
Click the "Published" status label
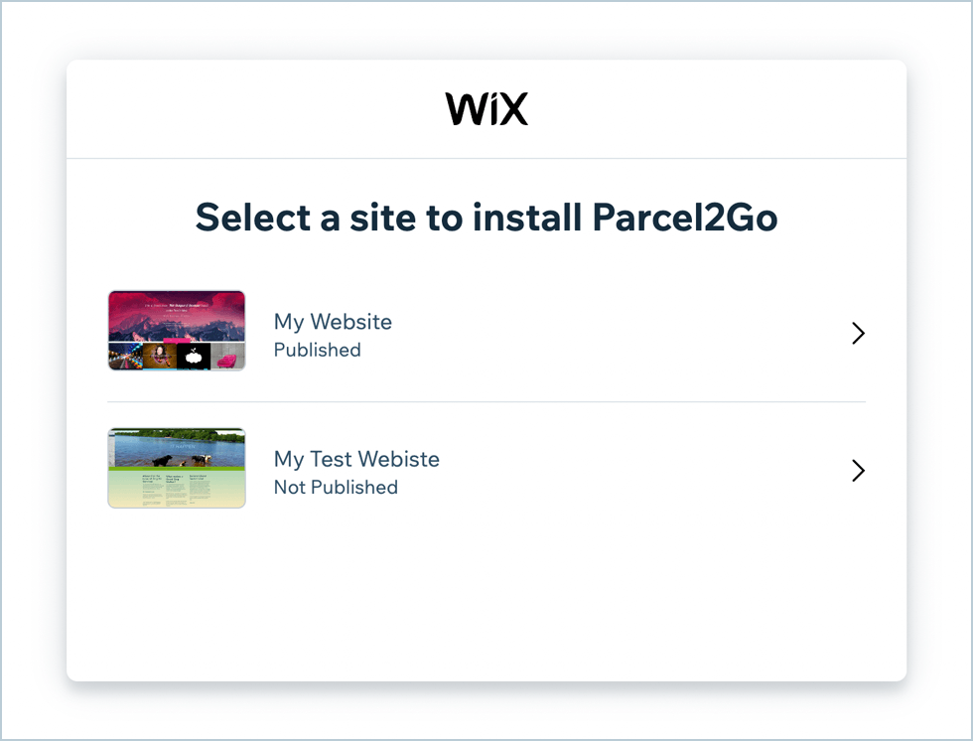pyautogui.click(x=317, y=350)
